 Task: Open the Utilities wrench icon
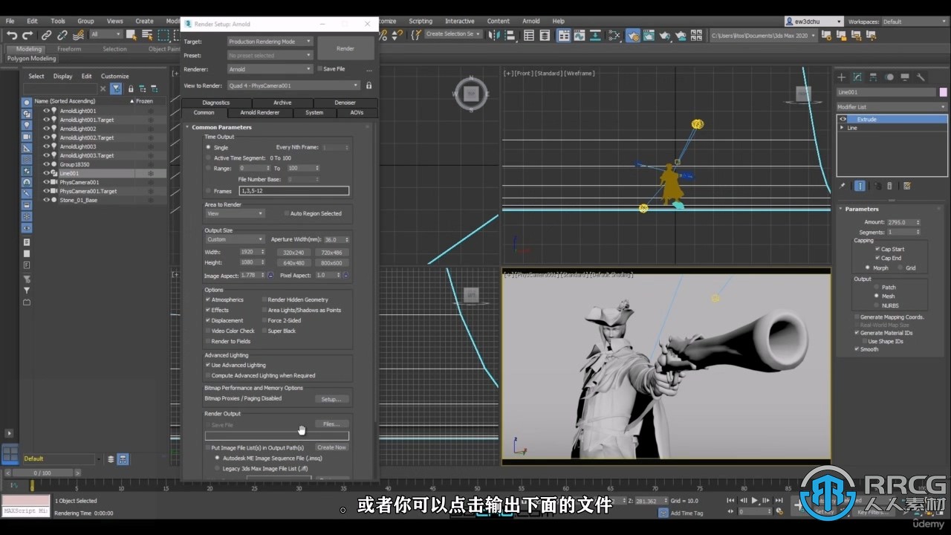pos(921,77)
